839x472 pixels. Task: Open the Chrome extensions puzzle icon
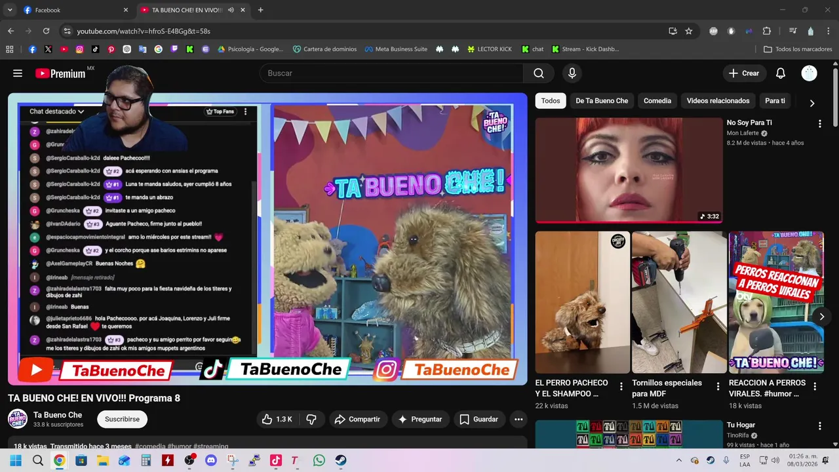767,31
